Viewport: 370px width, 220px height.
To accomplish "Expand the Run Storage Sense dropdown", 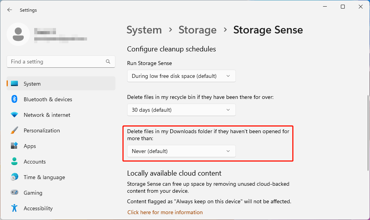I will [x=181, y=76].
